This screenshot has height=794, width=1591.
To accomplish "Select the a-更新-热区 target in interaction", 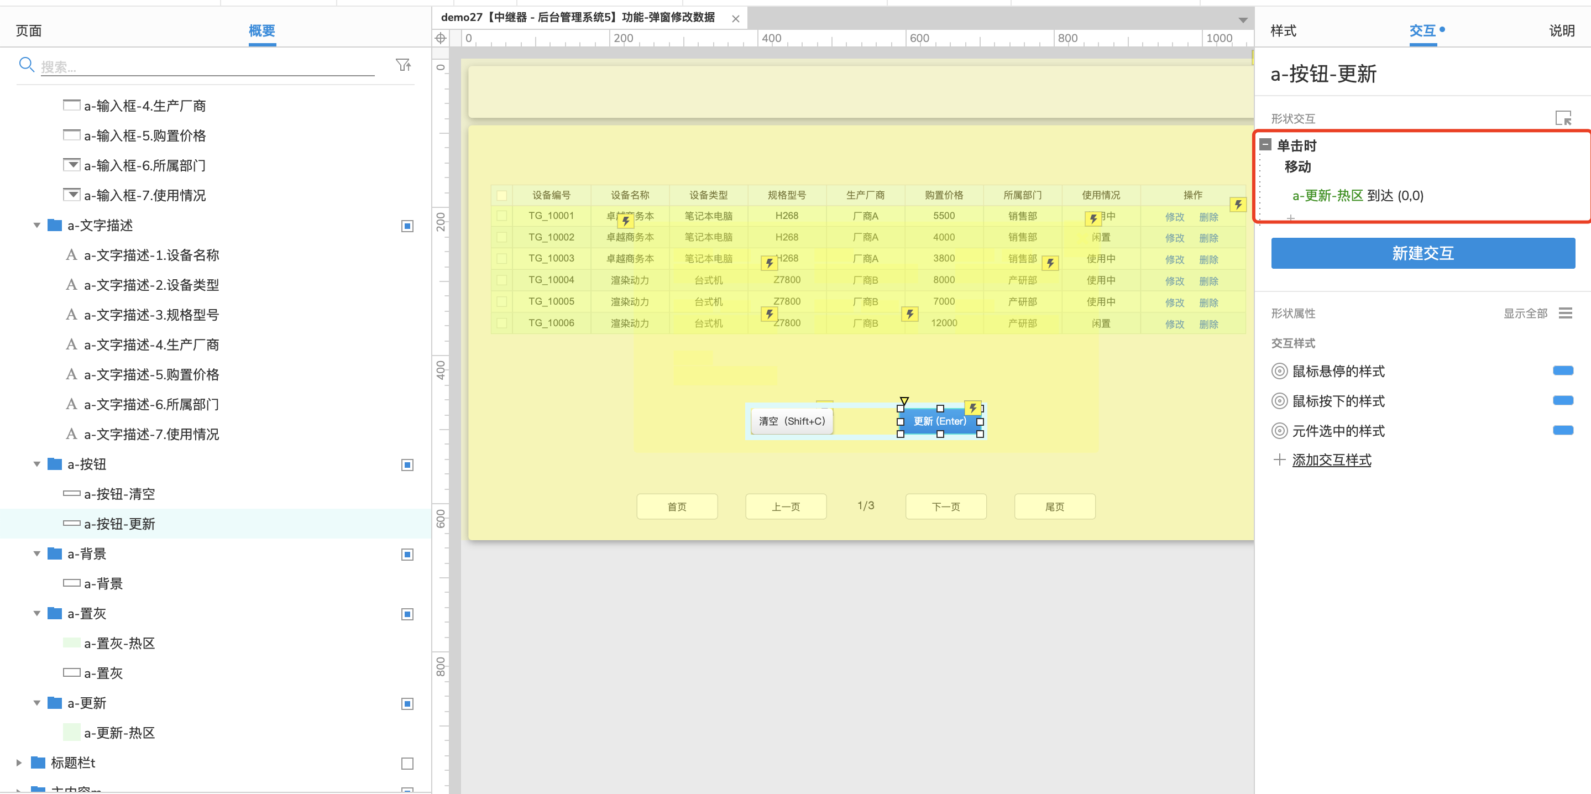I will pyautogui.click(x=1327, y=196).
